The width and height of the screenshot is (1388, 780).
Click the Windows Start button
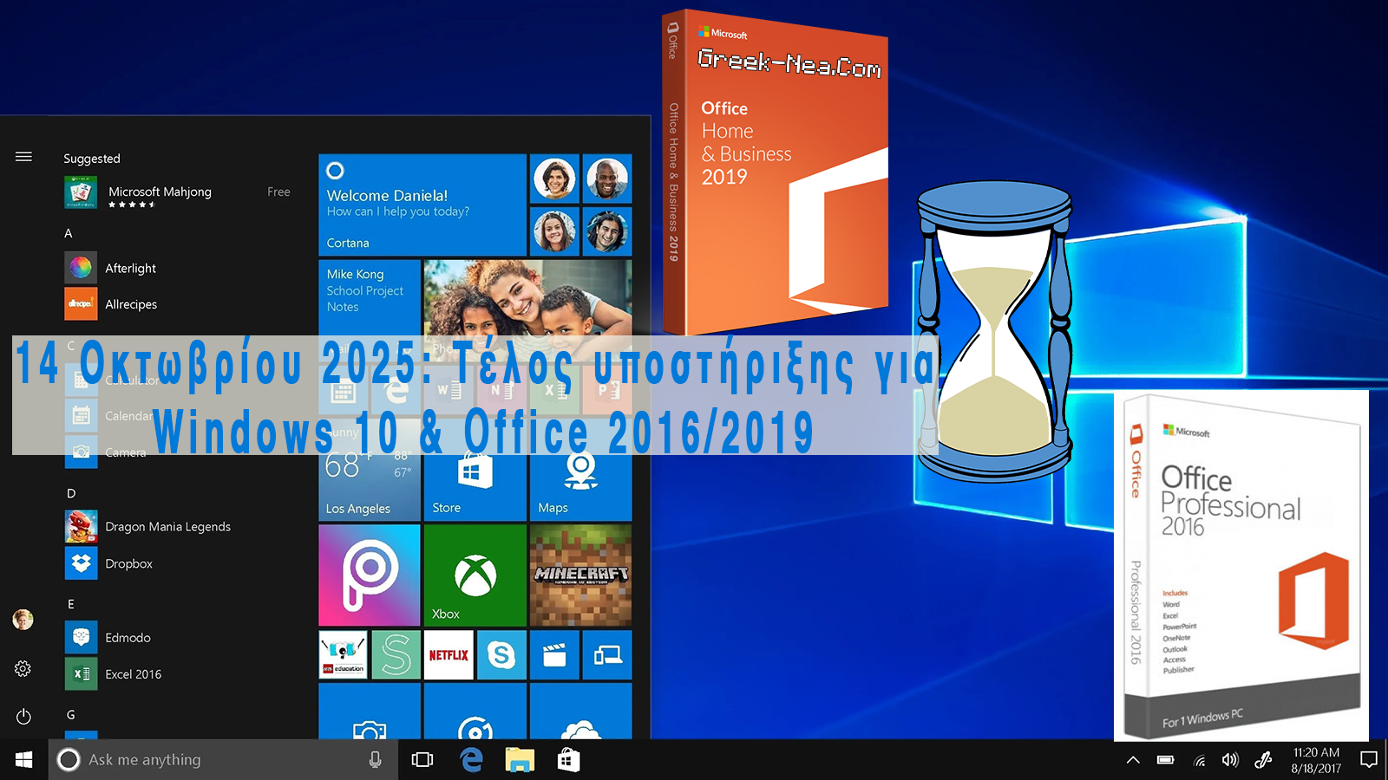24,759
